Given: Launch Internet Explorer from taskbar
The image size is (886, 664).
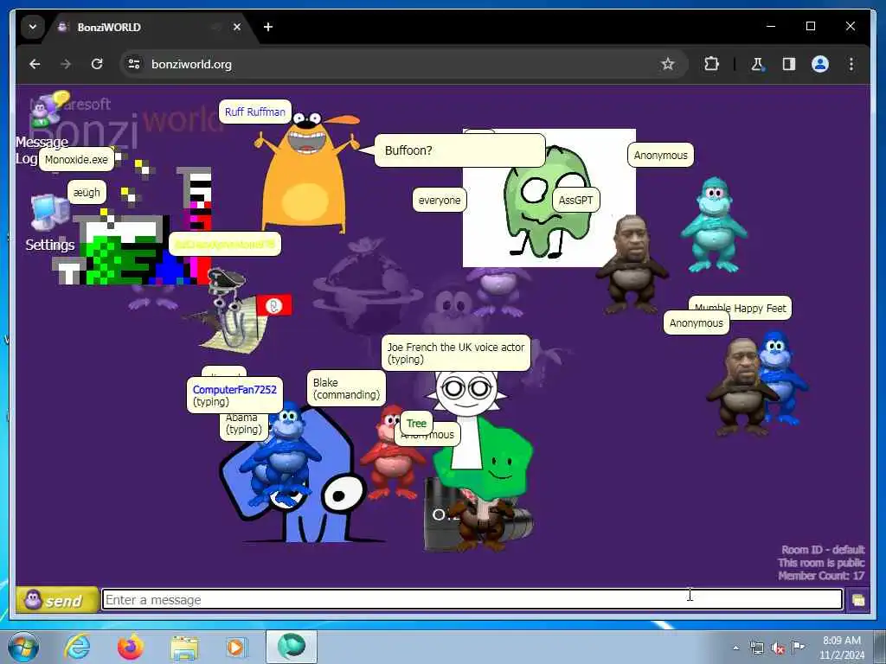Looking at the screenshot, I should tap(77, 647).
